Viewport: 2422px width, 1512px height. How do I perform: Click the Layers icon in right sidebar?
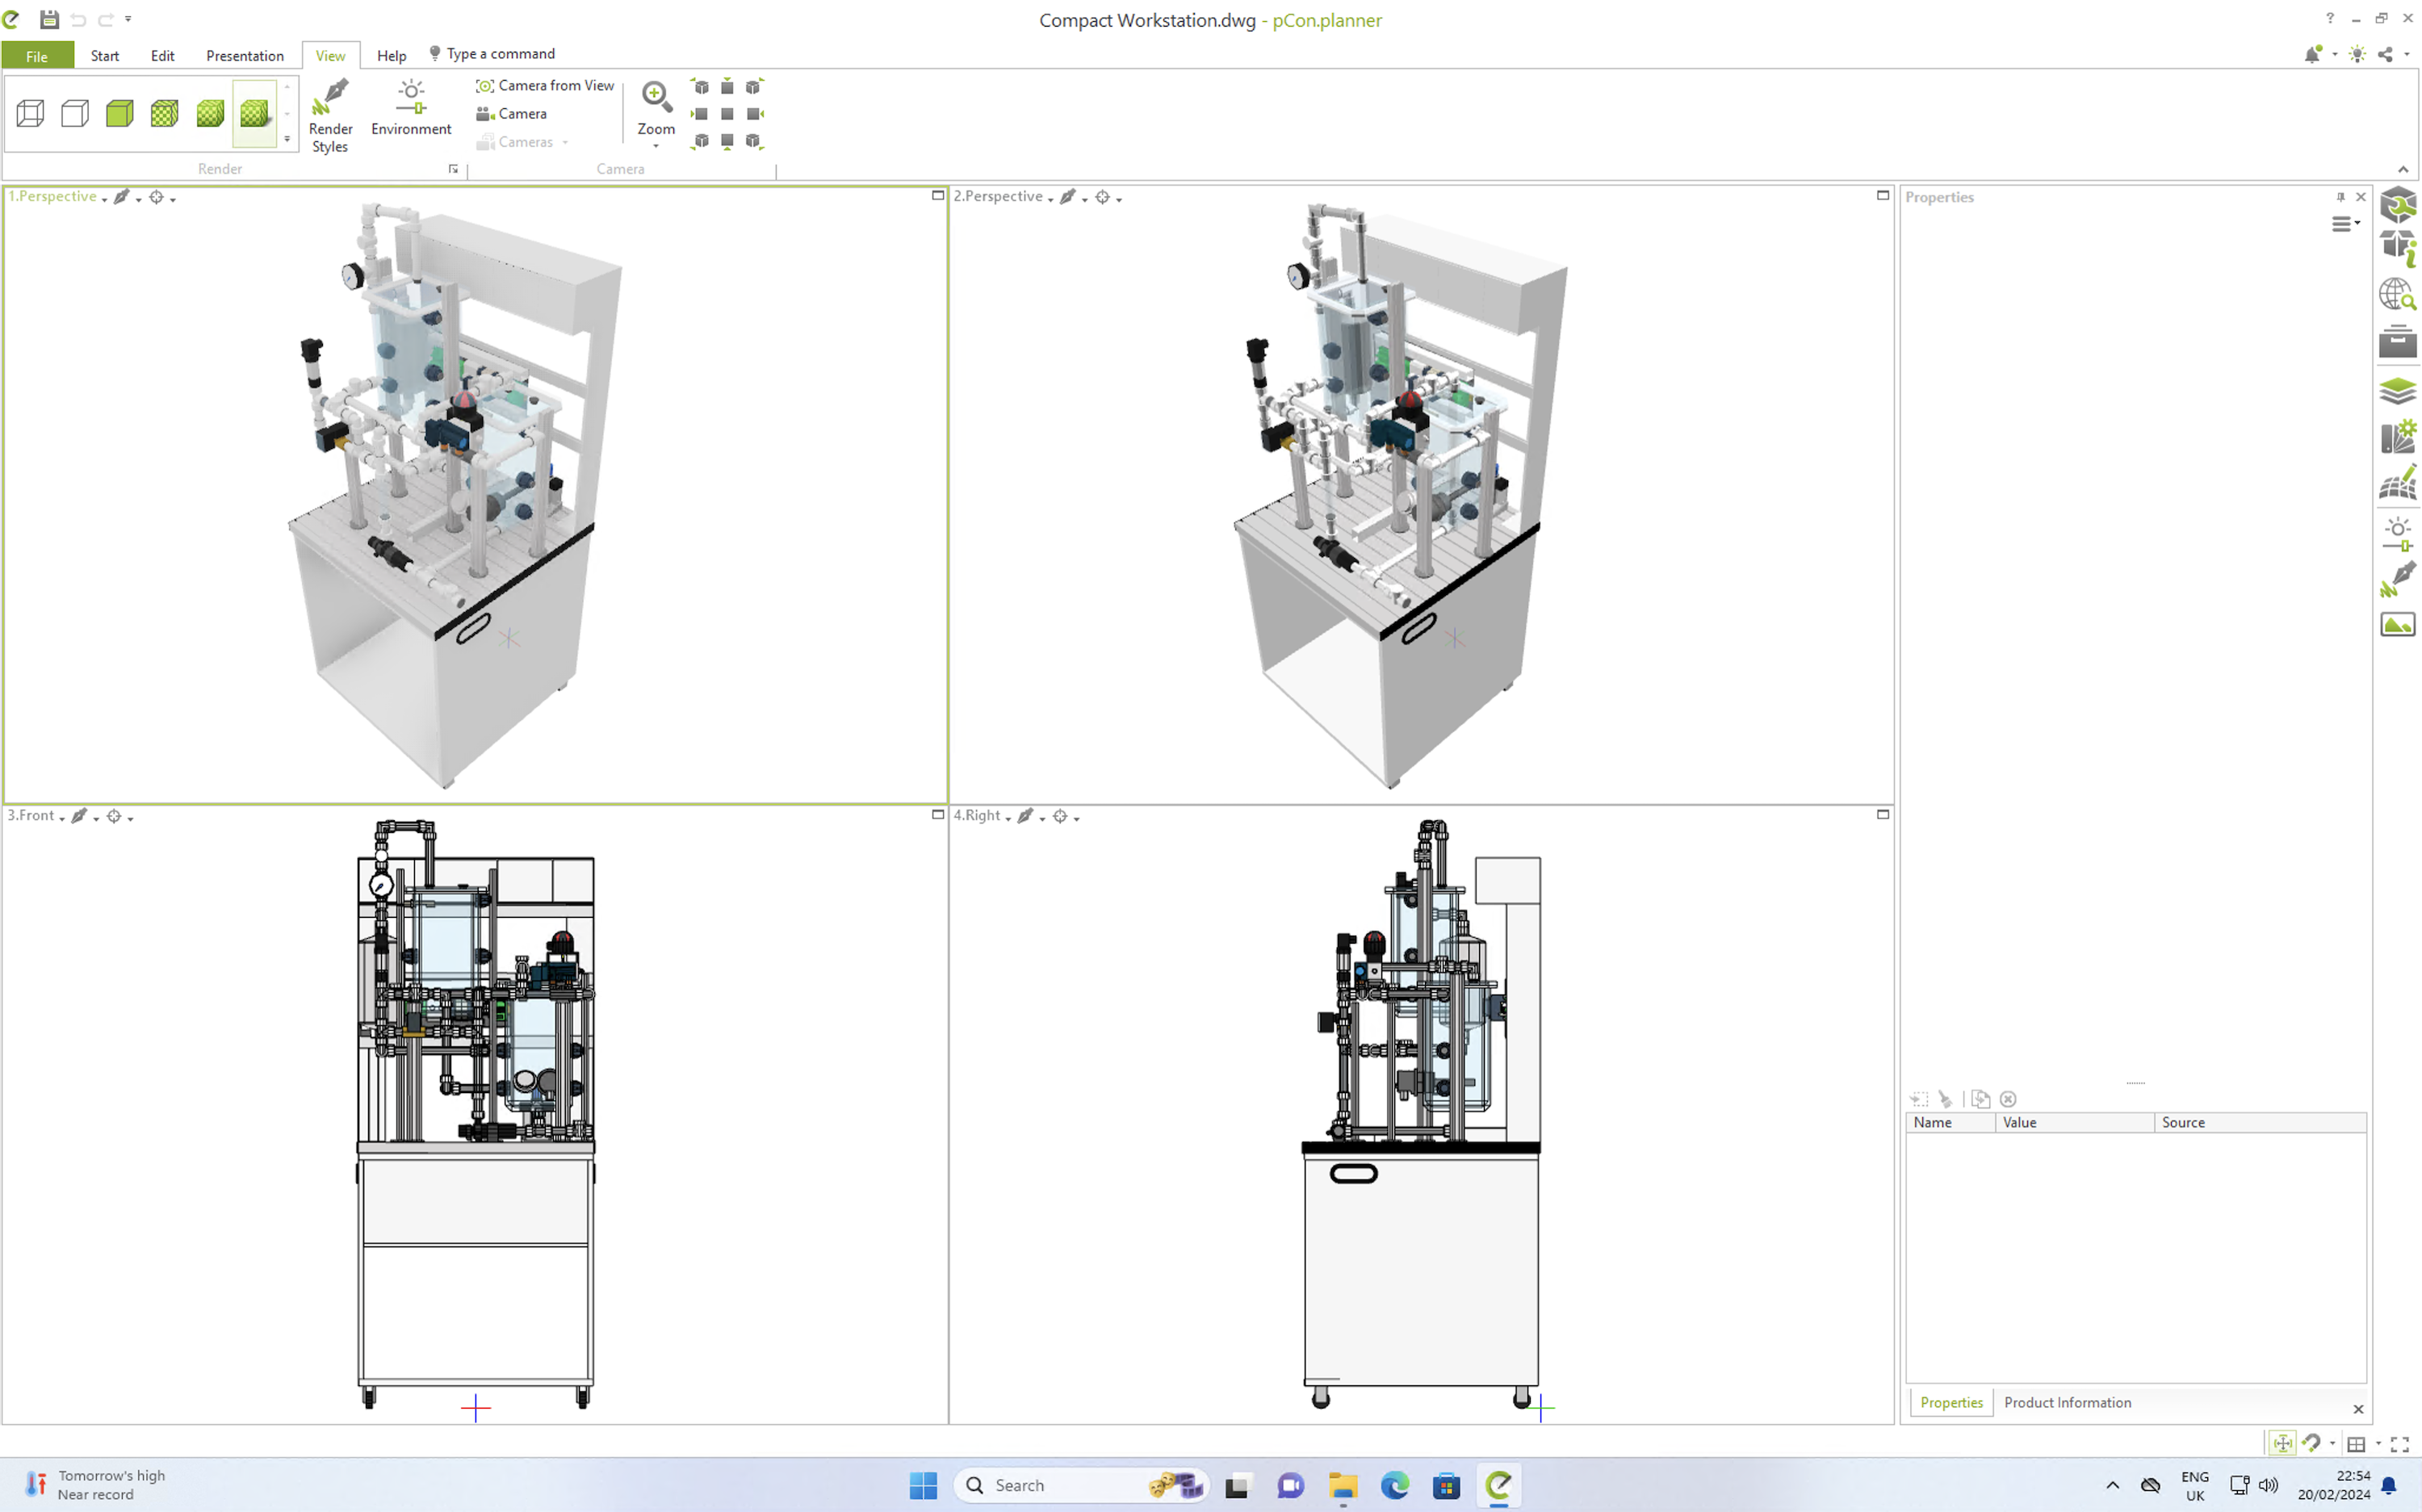(2397, 390)
